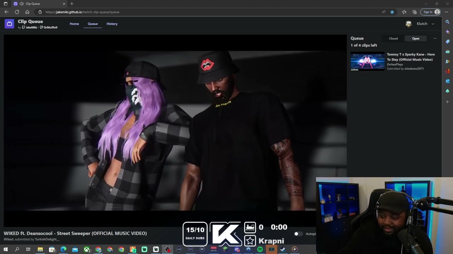Image resolution: width=453 pixels, height=254 pixels.
Task: Switch to the Queue tab
Action: tap(93, 24)
